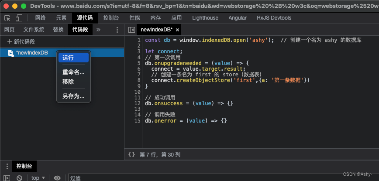Image resolution: width=379 pixels, height=181 pixels.
Task: Toggle the live expression eye icon
Action: 57,178
